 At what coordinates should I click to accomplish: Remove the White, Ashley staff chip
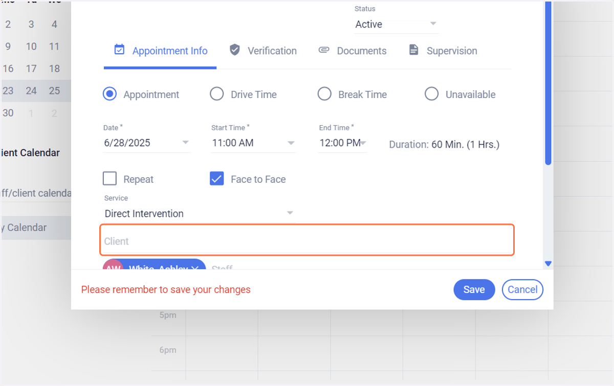click(194, 268)
